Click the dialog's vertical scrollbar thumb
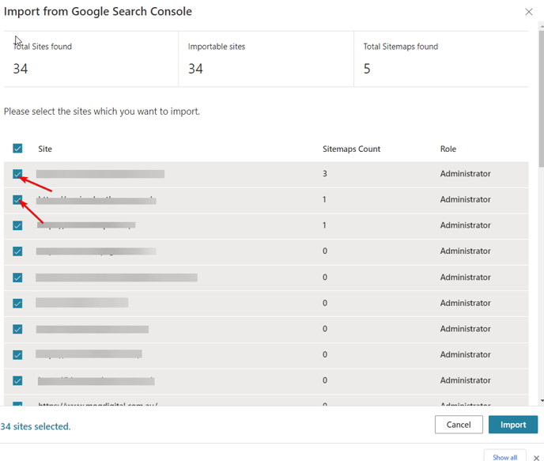Screen dimensions: 544x461 click(x=541, y=99)
